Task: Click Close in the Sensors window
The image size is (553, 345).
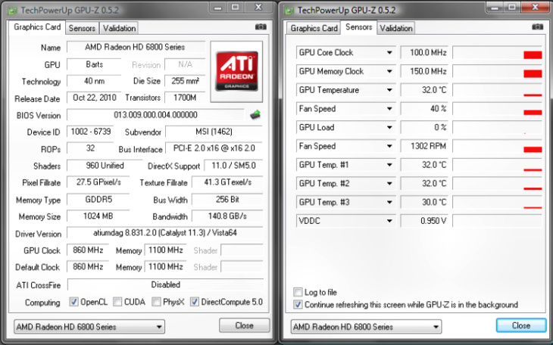Action: (521, 325)
